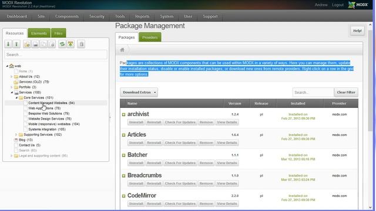Click the Contact Us document icon
The height and width of the screenshot is (211, 376).
[x=16, y=145]
